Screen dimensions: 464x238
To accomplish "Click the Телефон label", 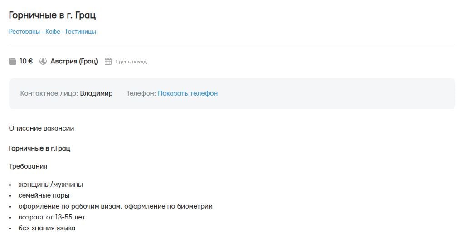I will [141, 93].
